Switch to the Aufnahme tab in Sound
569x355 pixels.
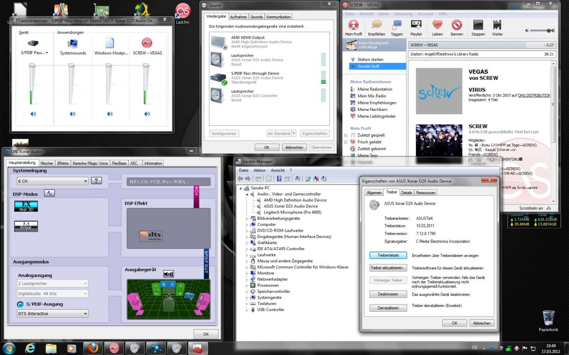[238, 17]
